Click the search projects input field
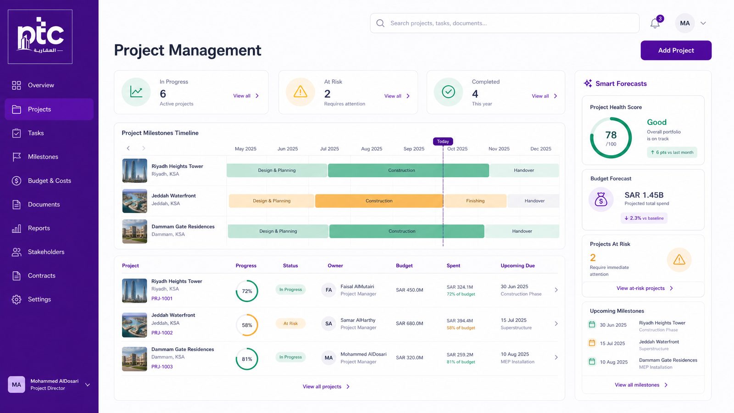 pyautogui.click(x=505, y=23)
